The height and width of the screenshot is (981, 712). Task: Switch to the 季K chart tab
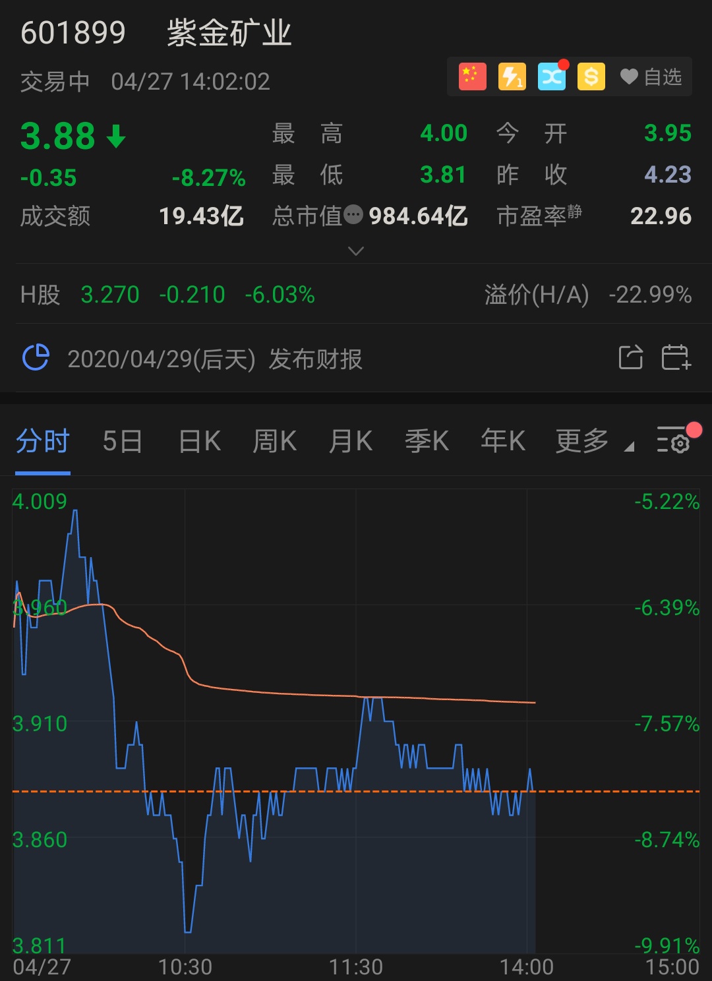pyautogui.click(x=427, y=441)
